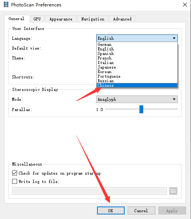Switch to the GPU tab
The width and height of the screenshot is (191, 219).
coord(37,19)
